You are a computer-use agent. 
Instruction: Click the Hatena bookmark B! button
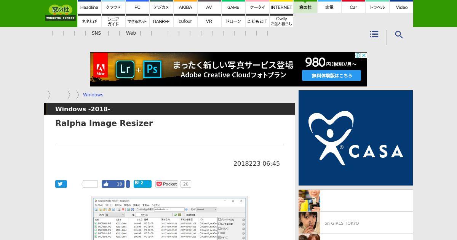pyautogui.click(x=142, y=184)
